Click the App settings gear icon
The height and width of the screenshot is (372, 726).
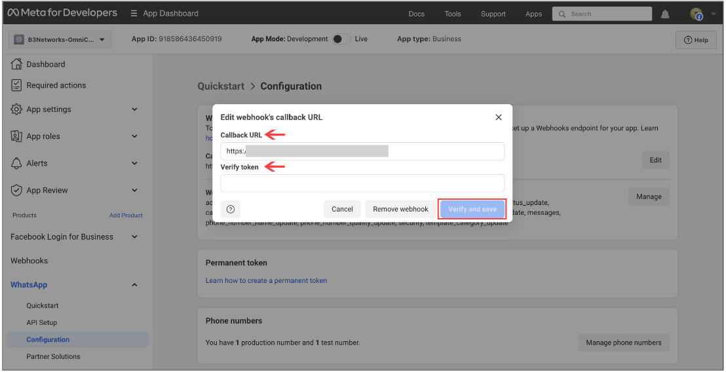click(x=16, y=109)
